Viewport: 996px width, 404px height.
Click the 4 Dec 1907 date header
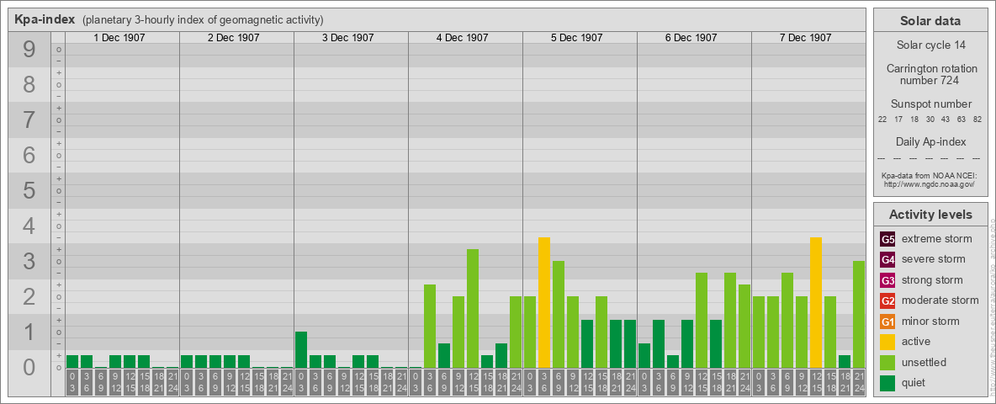pyautogui.click(x=463, y=38)
